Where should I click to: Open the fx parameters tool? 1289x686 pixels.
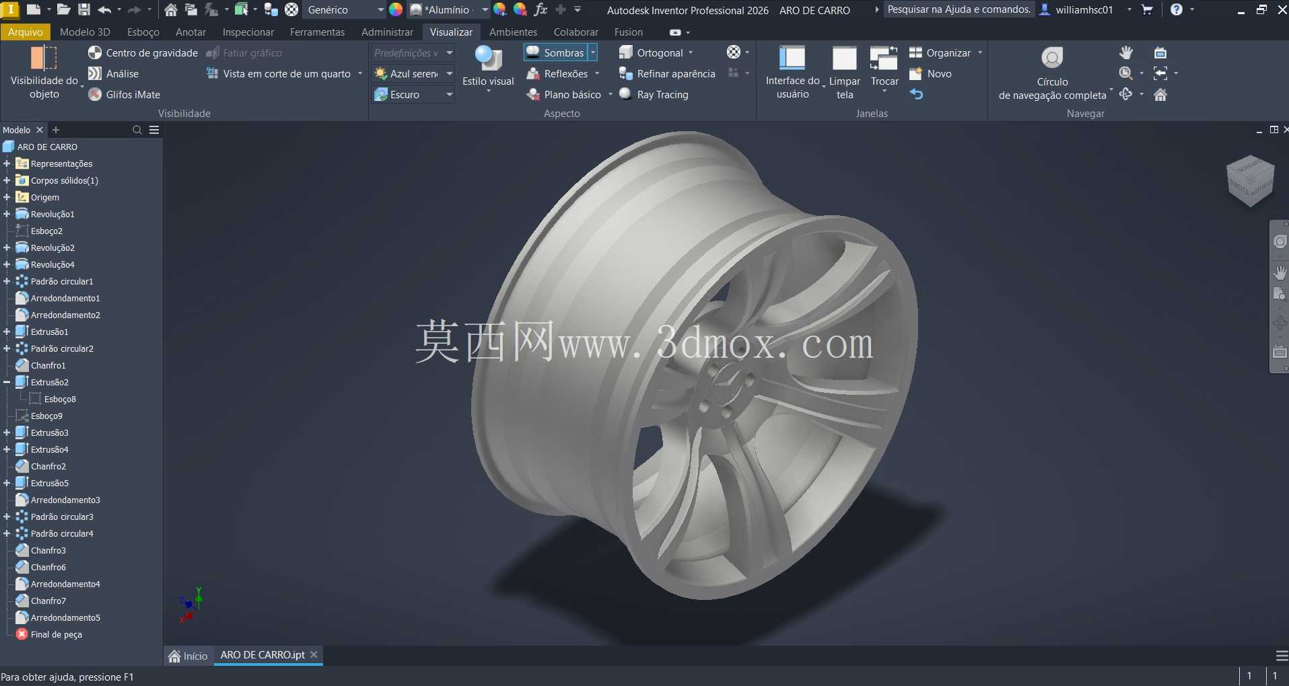pyautogui.click(x=540, y=9)
